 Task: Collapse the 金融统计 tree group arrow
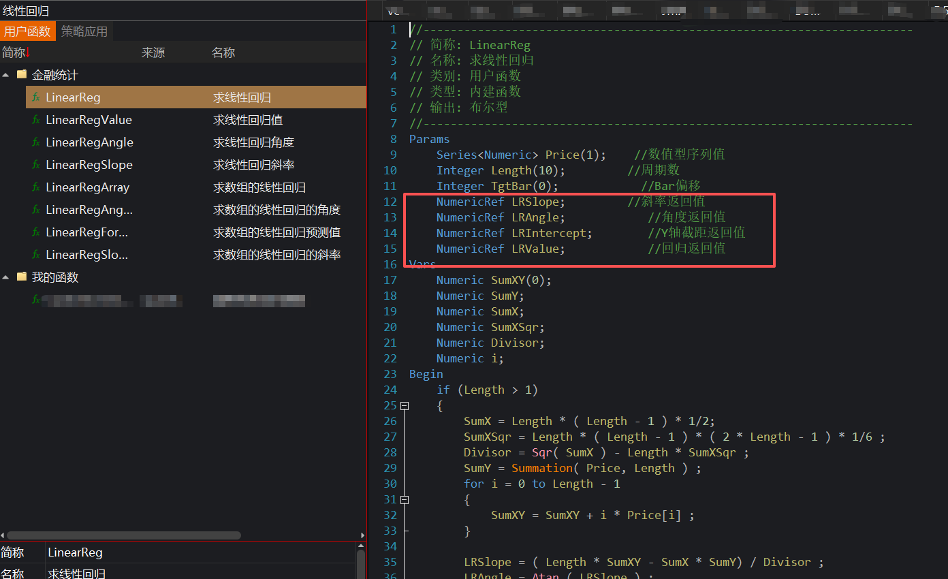coord(6,75)
